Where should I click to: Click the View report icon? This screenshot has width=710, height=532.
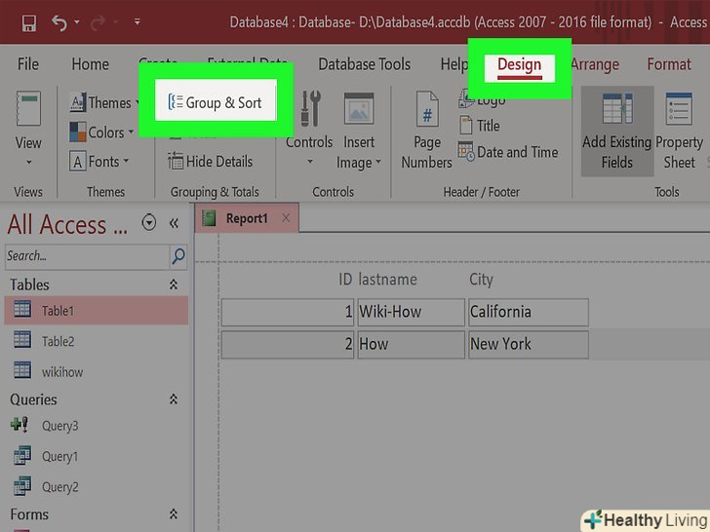28,108
